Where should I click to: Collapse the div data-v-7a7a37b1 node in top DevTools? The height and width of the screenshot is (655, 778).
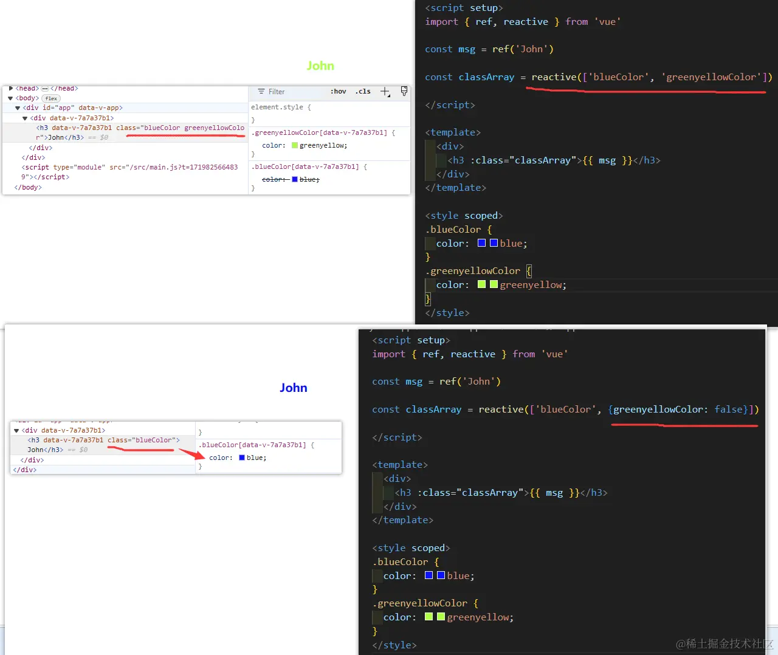[x=25, y=118]
